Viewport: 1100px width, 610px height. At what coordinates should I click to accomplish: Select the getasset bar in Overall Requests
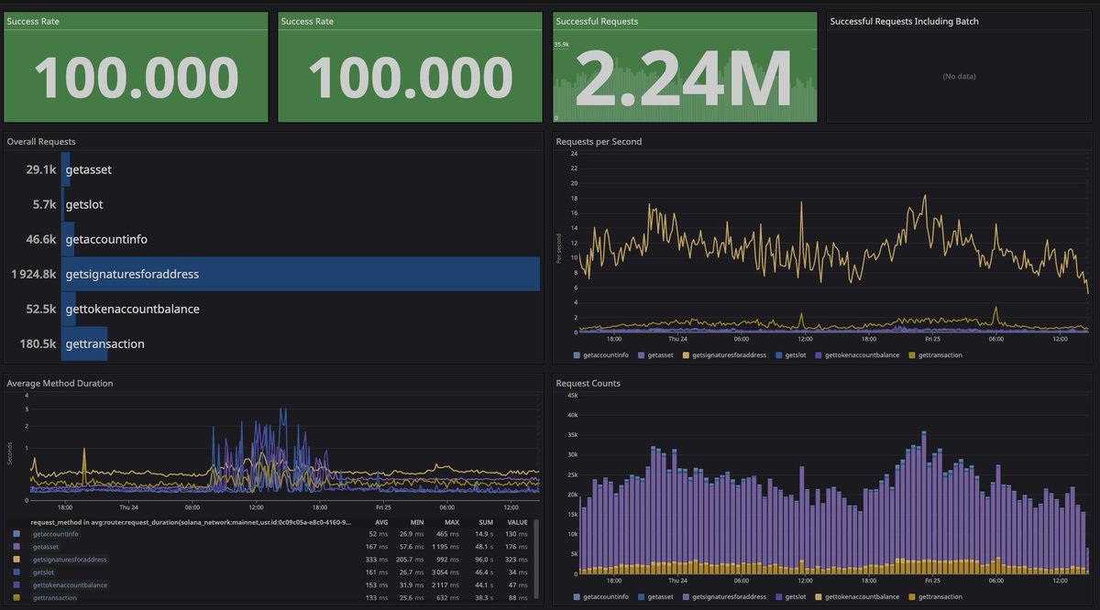click(66, 169)
